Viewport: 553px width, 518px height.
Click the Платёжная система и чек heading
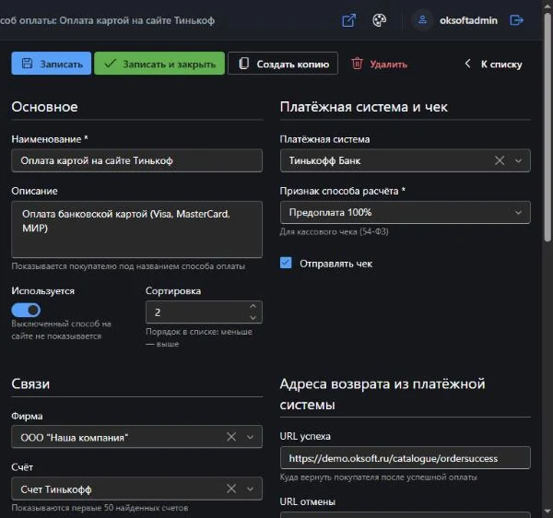tap(364, 107)
